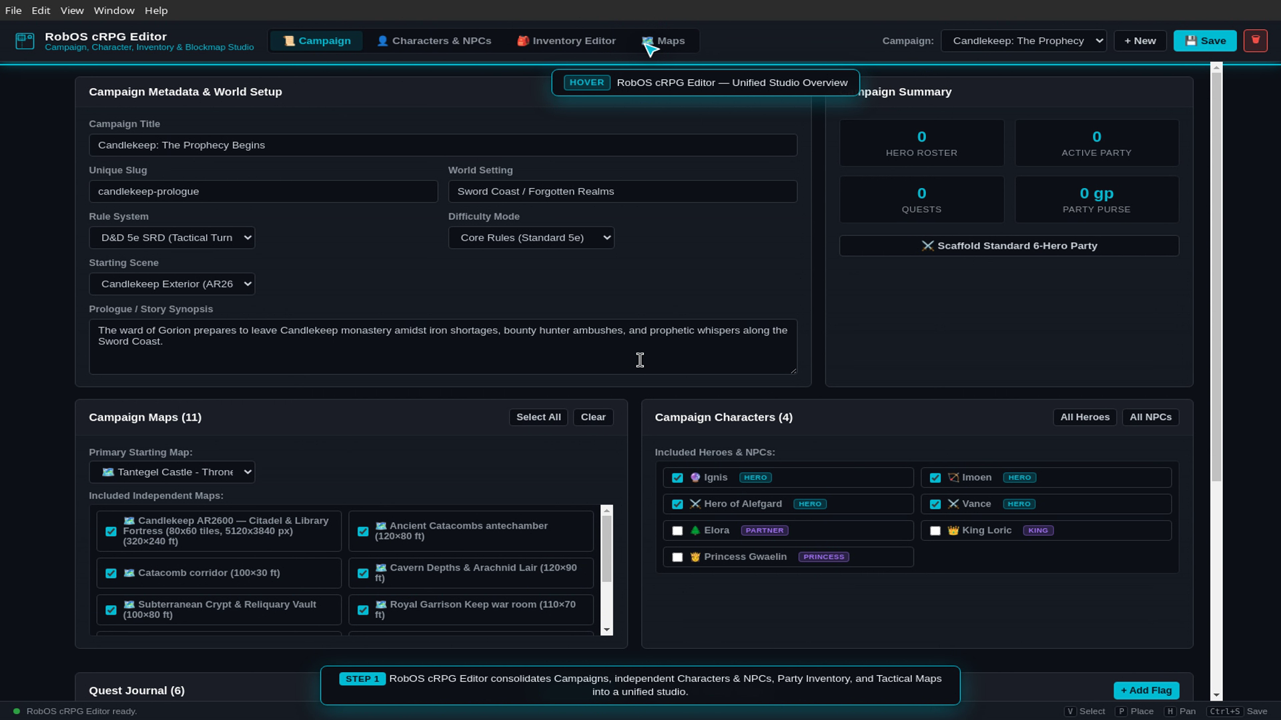The image size is (1281, 720).
Task: Click the Princess Gwaelin icon
Action: click(x=695, y=557)
